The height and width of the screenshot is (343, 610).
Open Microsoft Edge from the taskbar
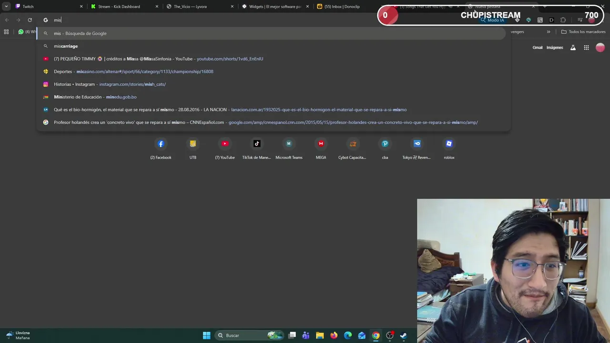348,335
